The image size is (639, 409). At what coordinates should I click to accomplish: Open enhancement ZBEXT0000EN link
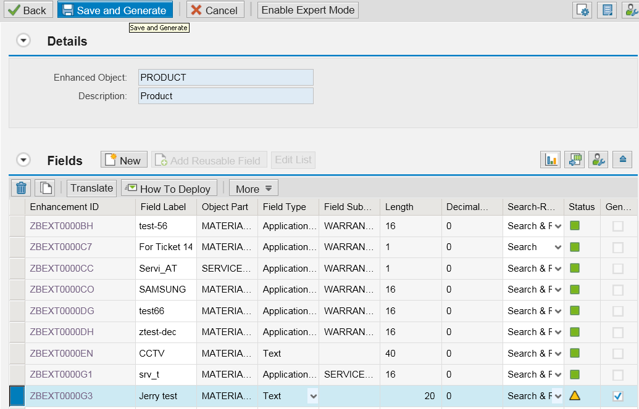[x=62, y=354]
